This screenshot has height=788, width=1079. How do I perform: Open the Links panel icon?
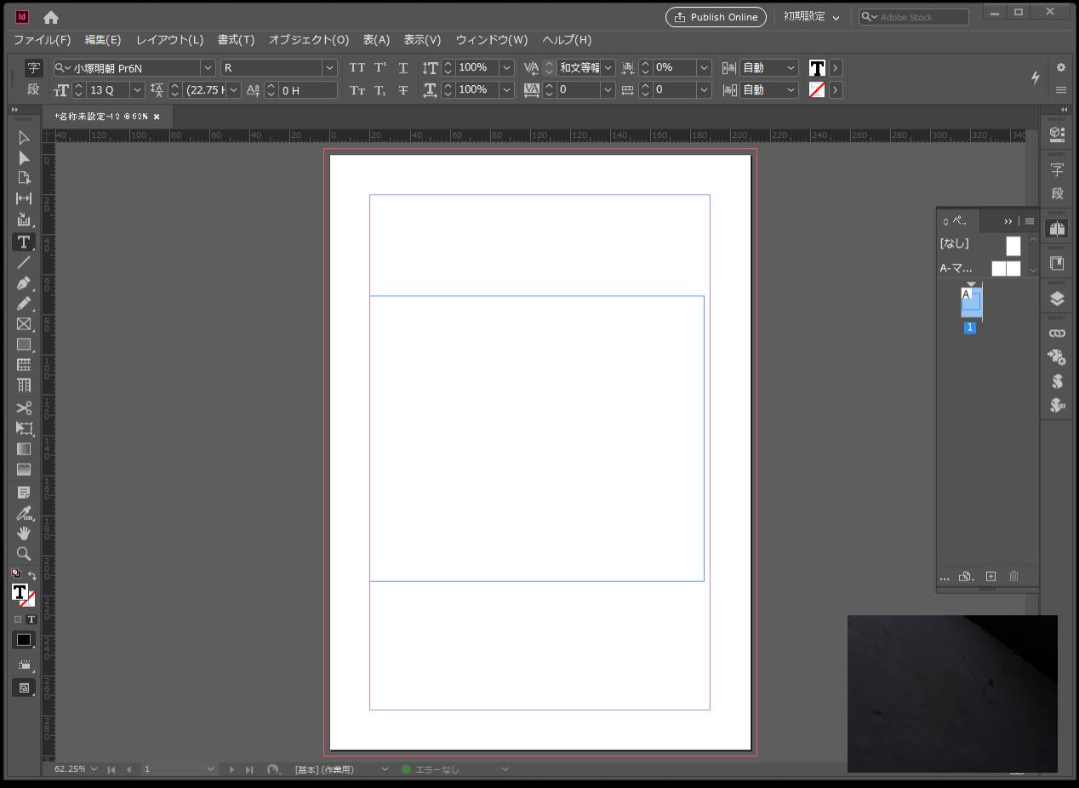1057,334
